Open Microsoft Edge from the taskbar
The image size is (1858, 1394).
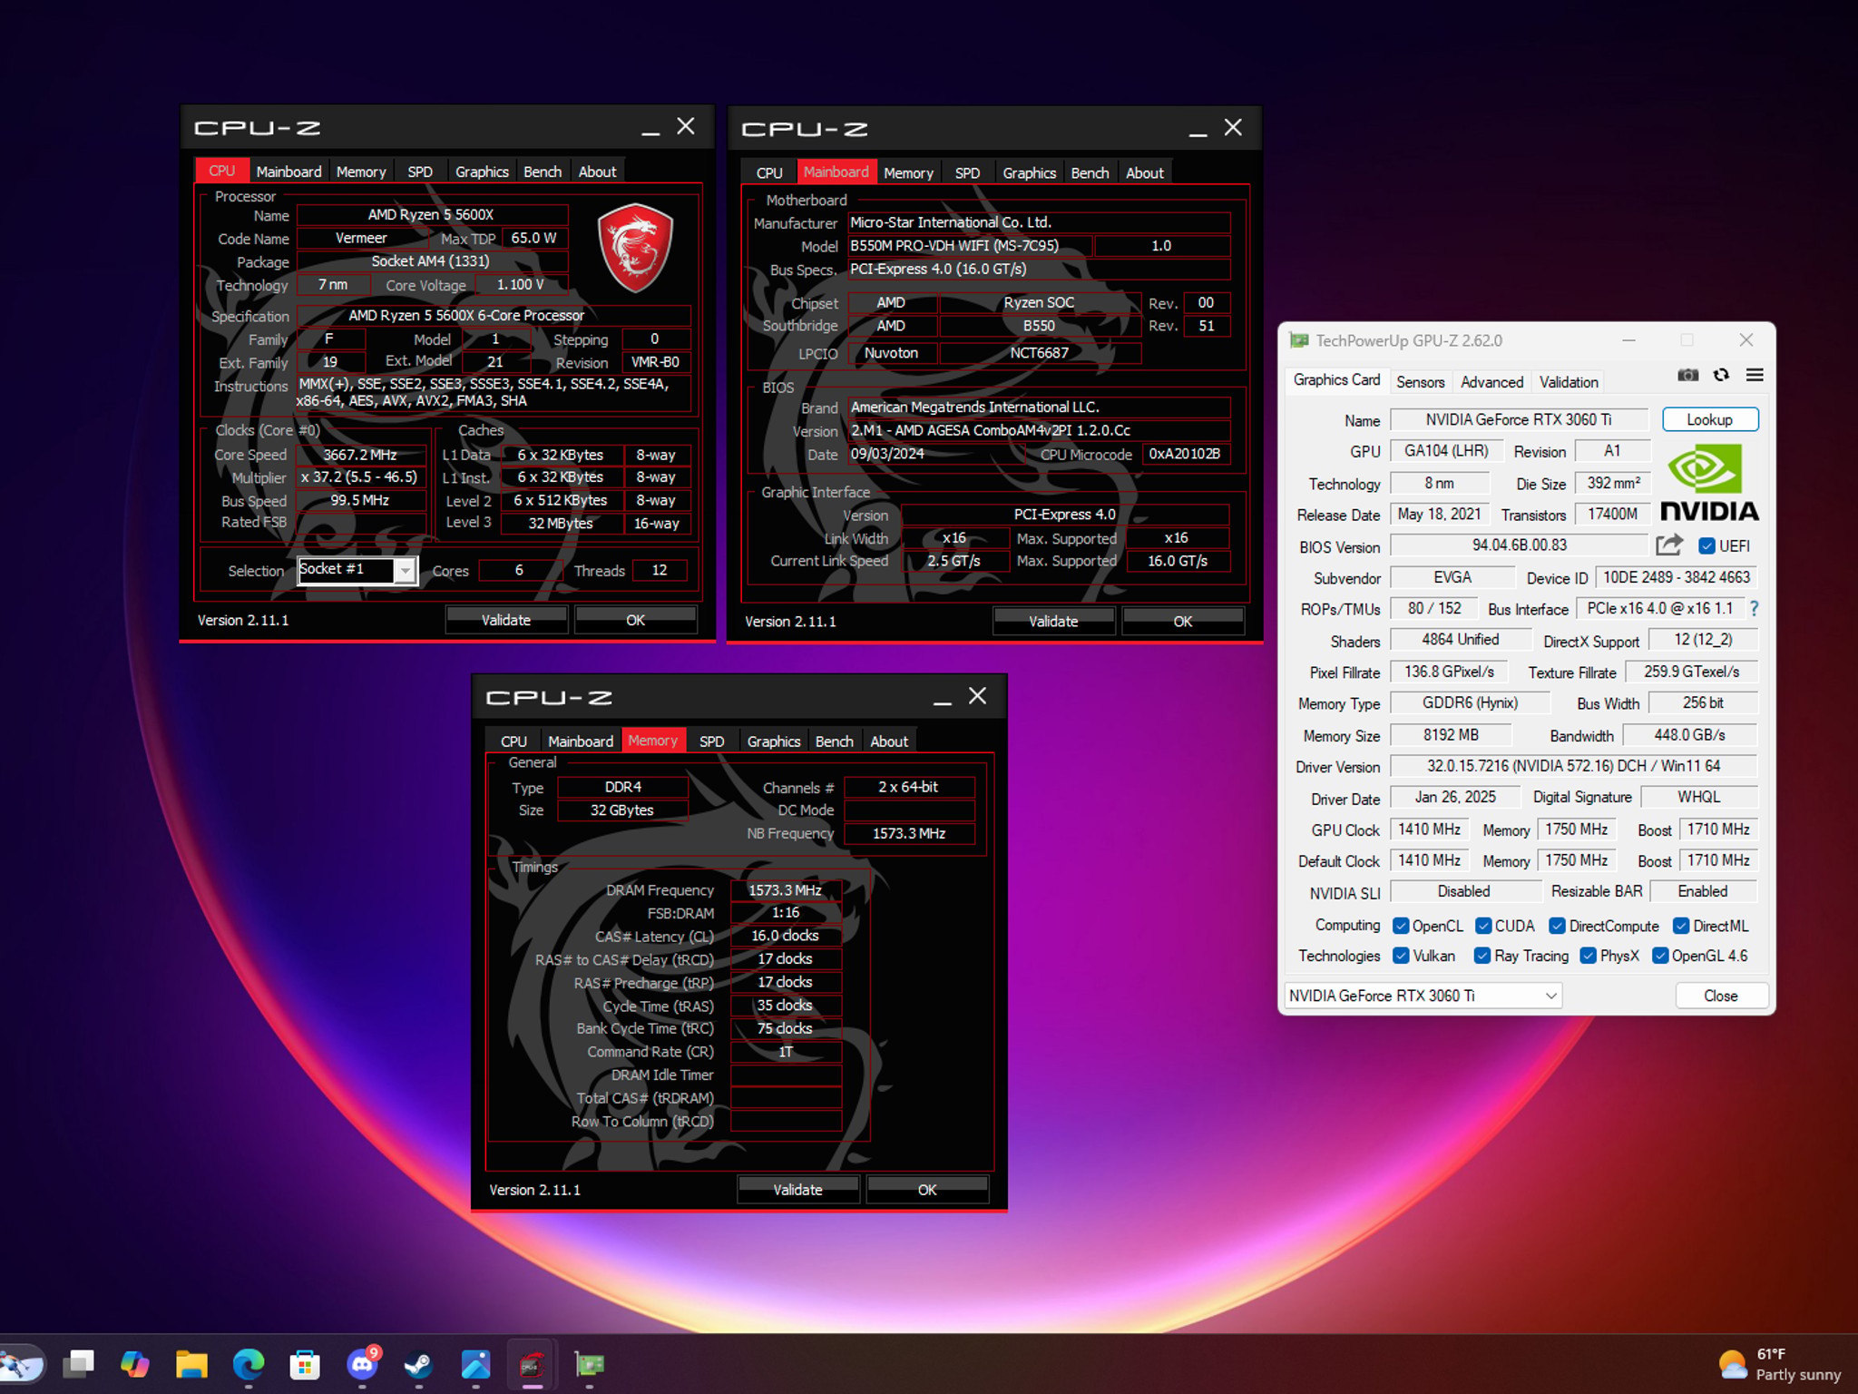pyautogui.click(x=249, y=1363)
